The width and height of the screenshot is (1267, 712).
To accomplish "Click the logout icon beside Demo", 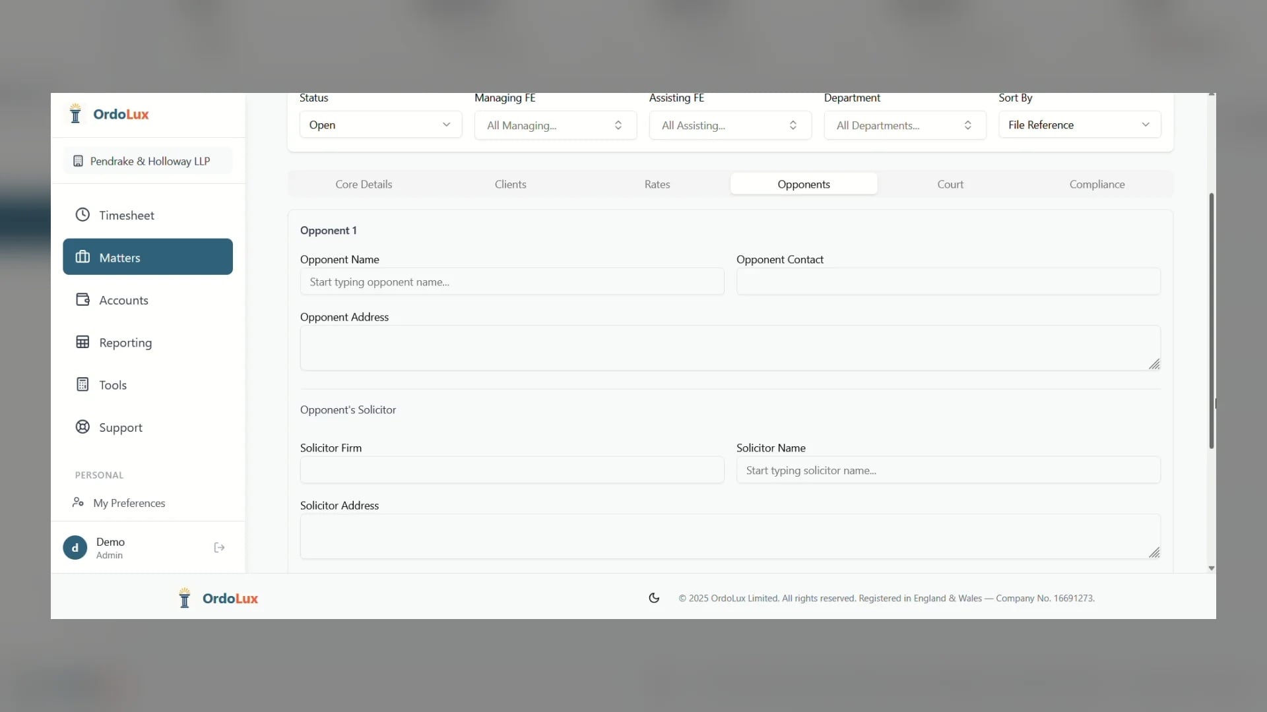I will (x=220, y=548).
